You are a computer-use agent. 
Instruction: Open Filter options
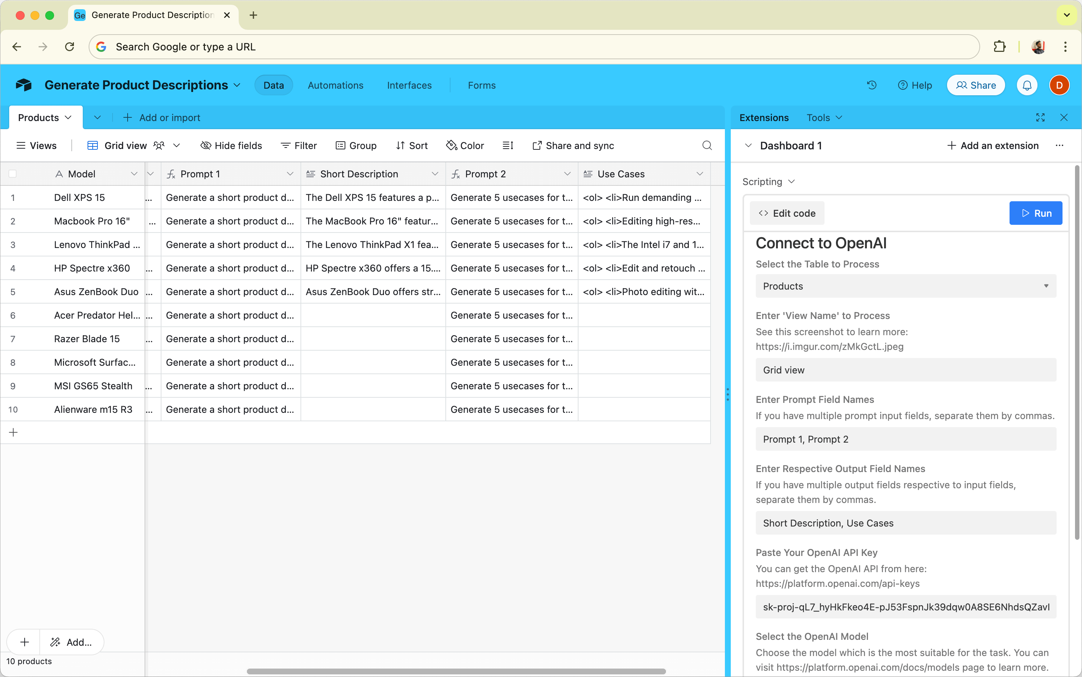click(299, 146)
